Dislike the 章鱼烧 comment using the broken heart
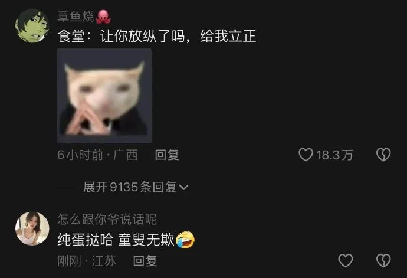 [383, 155]
